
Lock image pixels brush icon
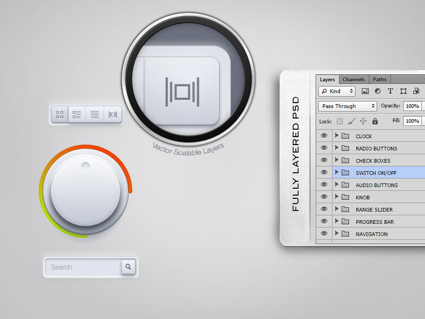click(x=352, y=121)
